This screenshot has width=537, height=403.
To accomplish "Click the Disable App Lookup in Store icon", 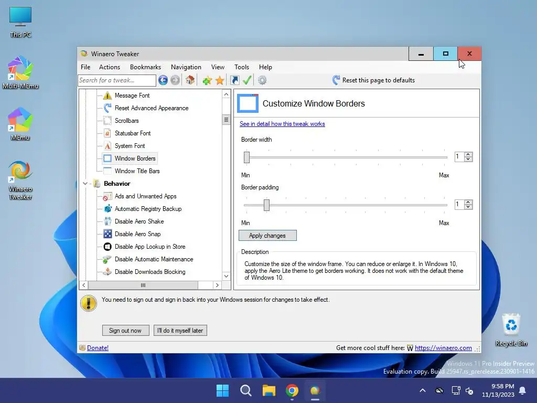I will [108, 247].
